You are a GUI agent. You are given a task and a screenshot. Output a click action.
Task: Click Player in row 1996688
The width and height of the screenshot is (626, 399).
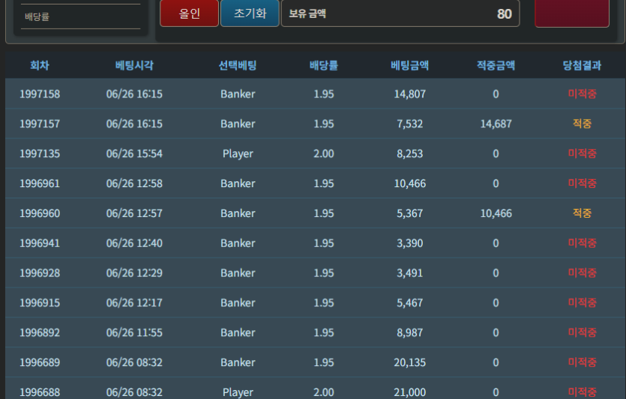[238, 392]
